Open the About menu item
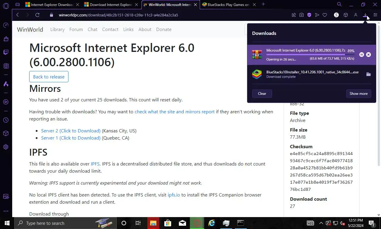This screenshot has height=229, width=381. (145, 29)
